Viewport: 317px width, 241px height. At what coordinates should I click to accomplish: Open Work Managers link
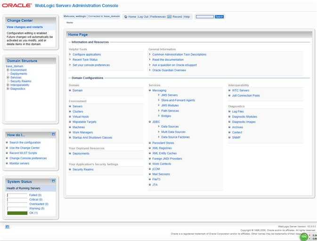click(83, 132)
